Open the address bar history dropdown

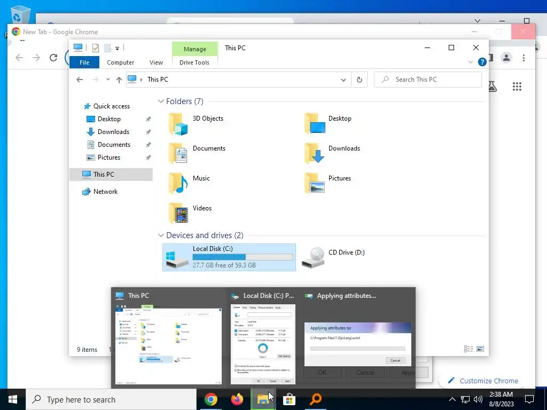pos(343,80)
